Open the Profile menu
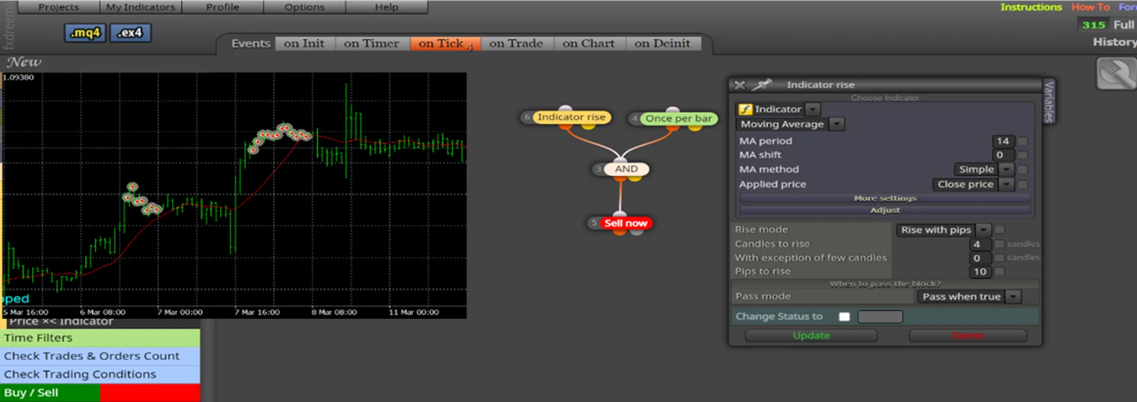The width and height of the screenshot is (1137, 402). tap(223, 7)
